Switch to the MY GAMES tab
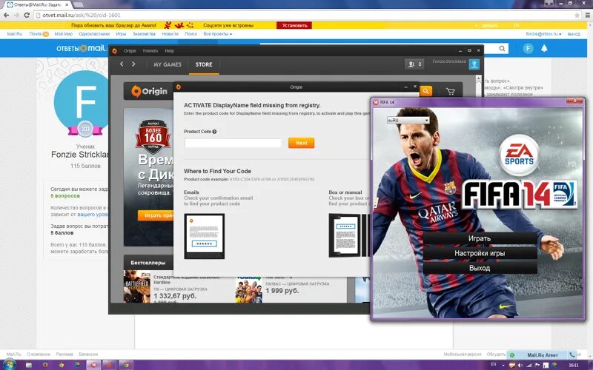593x370 pixels. pos(168,64)
